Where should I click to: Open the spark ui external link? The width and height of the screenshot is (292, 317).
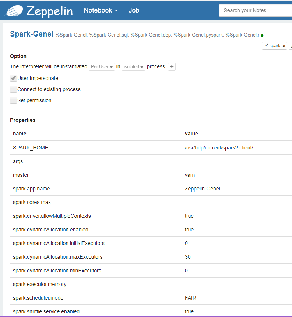click(x=274, y=46)
